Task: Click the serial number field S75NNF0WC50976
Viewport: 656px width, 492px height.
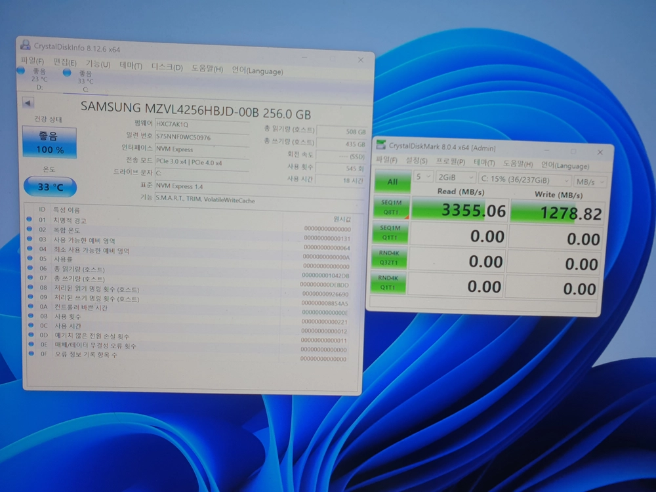Action: pyautogui.click(x=202, y=137)
